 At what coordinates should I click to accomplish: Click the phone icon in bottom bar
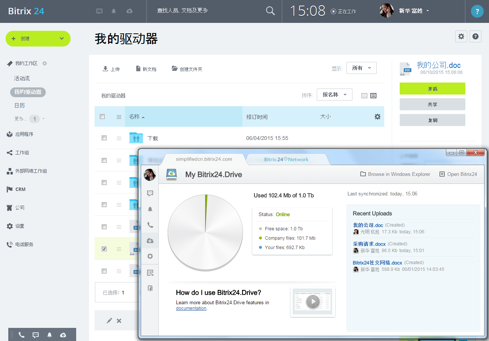(21, 335)
